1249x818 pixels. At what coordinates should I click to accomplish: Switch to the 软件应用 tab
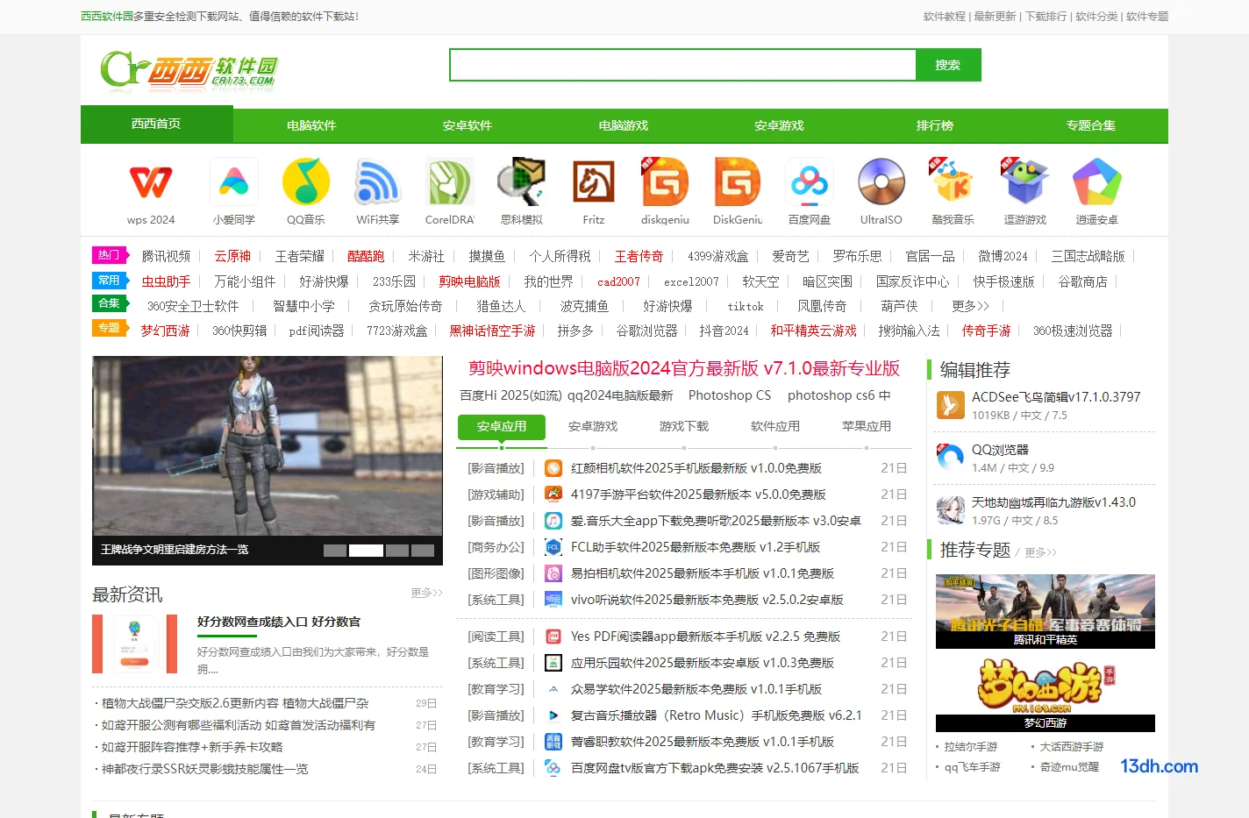click(x=775, y=427)
